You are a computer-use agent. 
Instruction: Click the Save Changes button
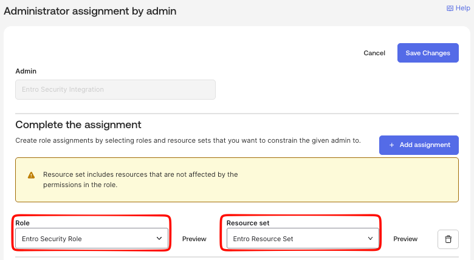(428, 53)
